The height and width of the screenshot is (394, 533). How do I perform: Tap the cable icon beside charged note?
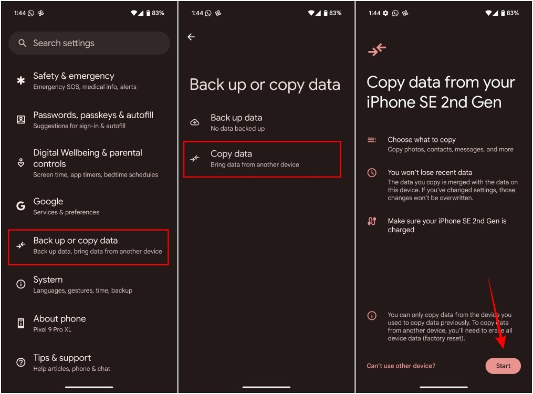point(372,221)
